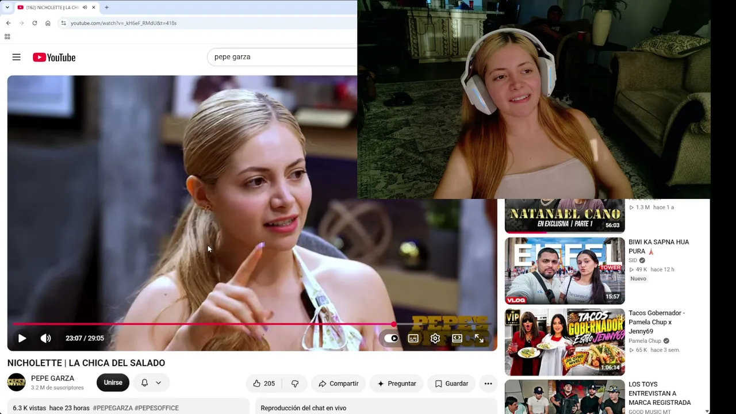Visit the Pamela Chup channel link

(645, 341)
